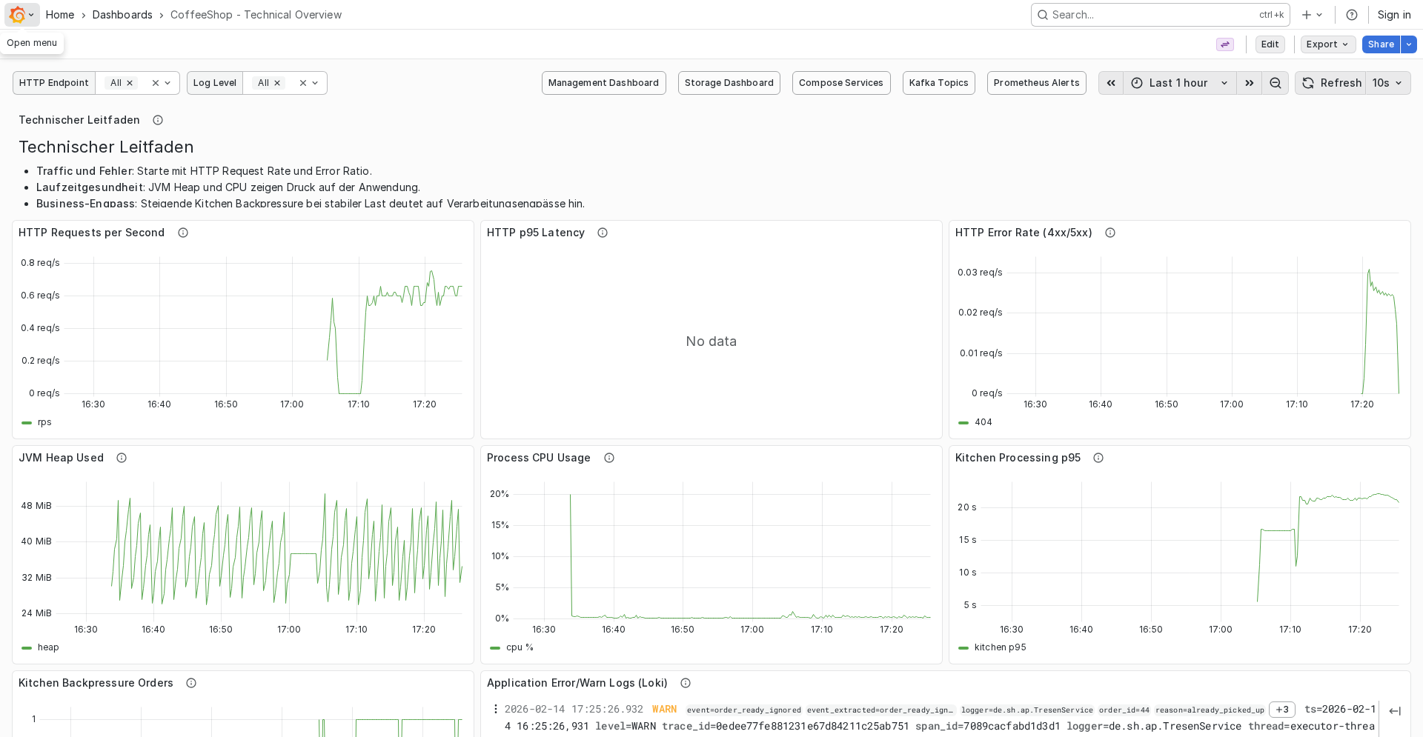Image resolution: width=1423 pixels, height=737 pixels.
Task: Toggle the rps series in the legend
Action: point(44,422)
